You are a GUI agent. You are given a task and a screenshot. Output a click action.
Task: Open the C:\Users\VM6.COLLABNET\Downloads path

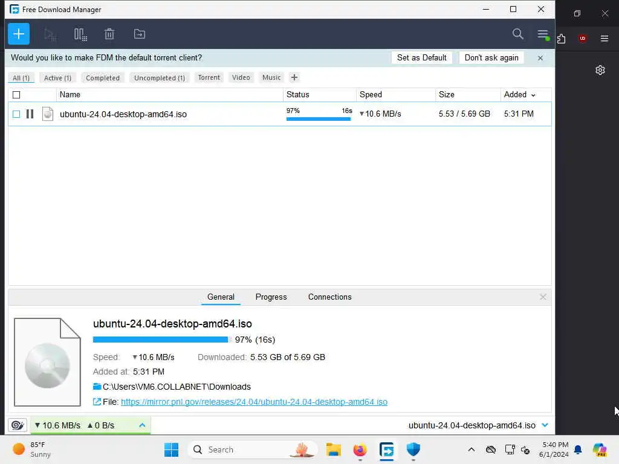point(177,387)
